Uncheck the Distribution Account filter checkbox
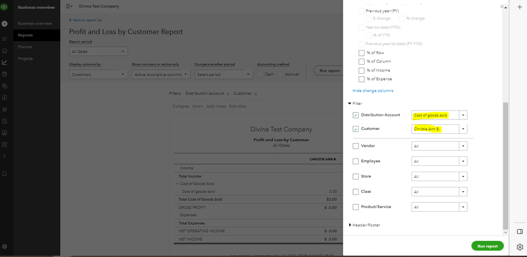This screenshot has height=257, width=527. 356,115
